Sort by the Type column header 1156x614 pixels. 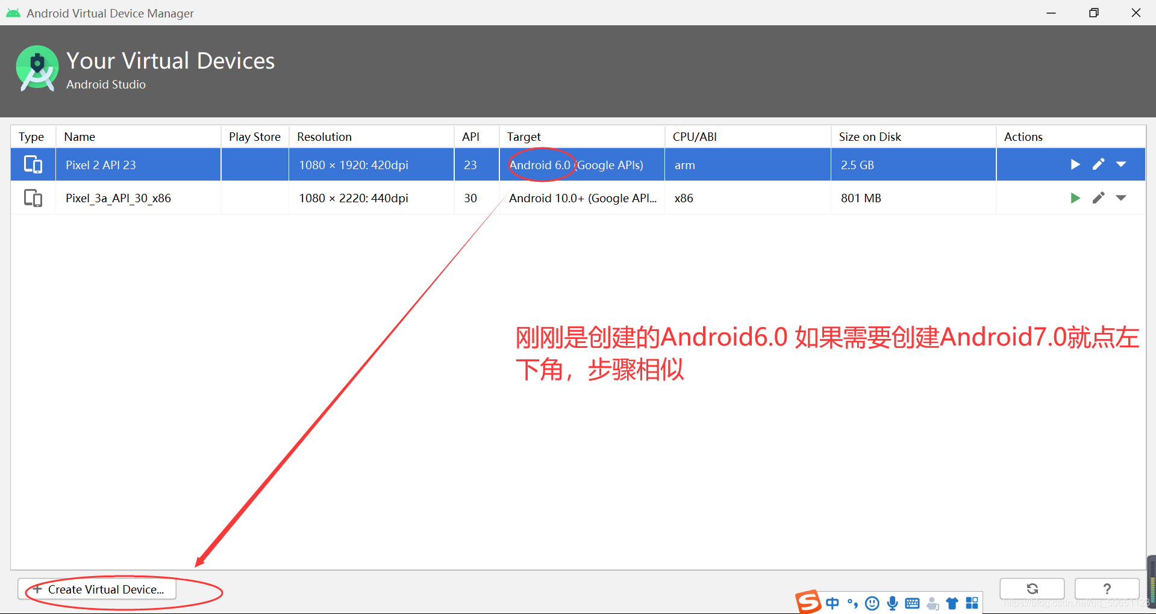pos(33,137)
